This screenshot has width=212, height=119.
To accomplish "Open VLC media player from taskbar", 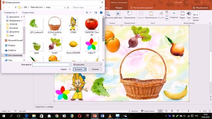I will coord(110,116).
